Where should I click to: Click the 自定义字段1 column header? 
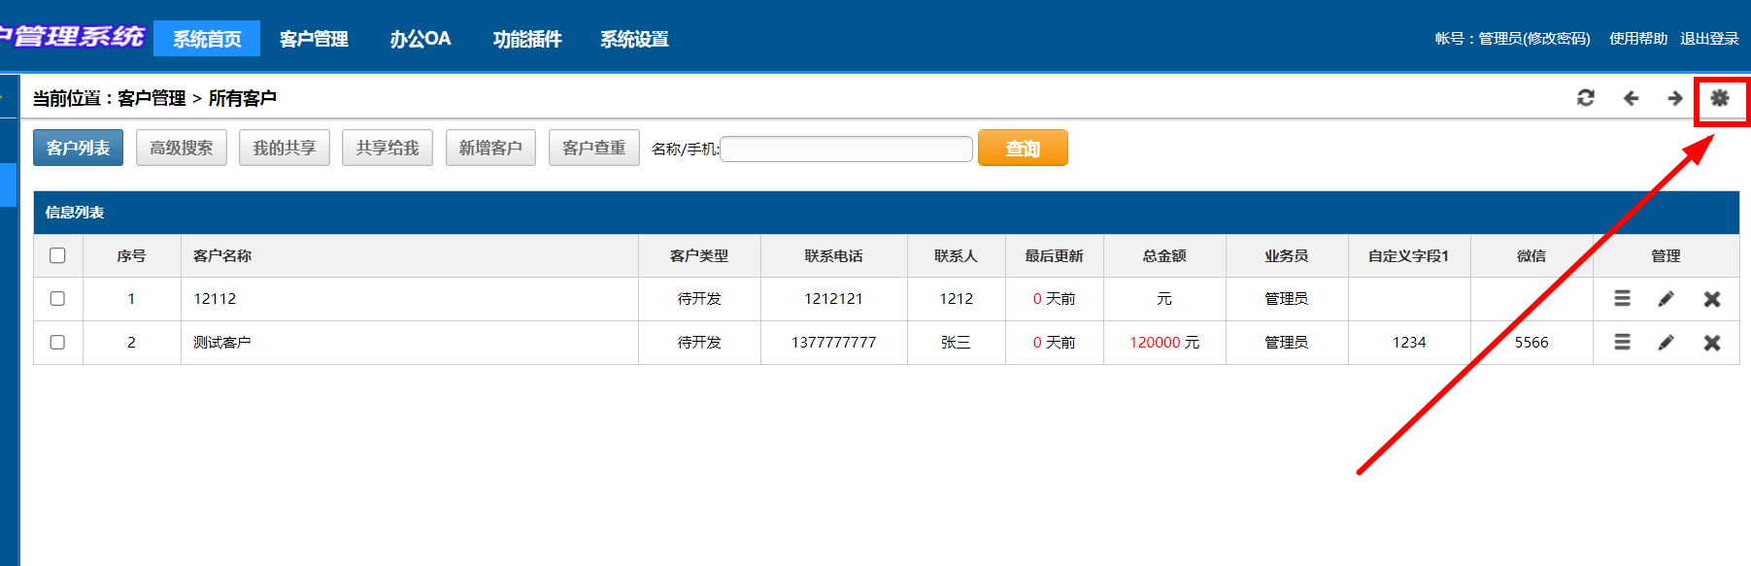click(x=1409, y=255)
